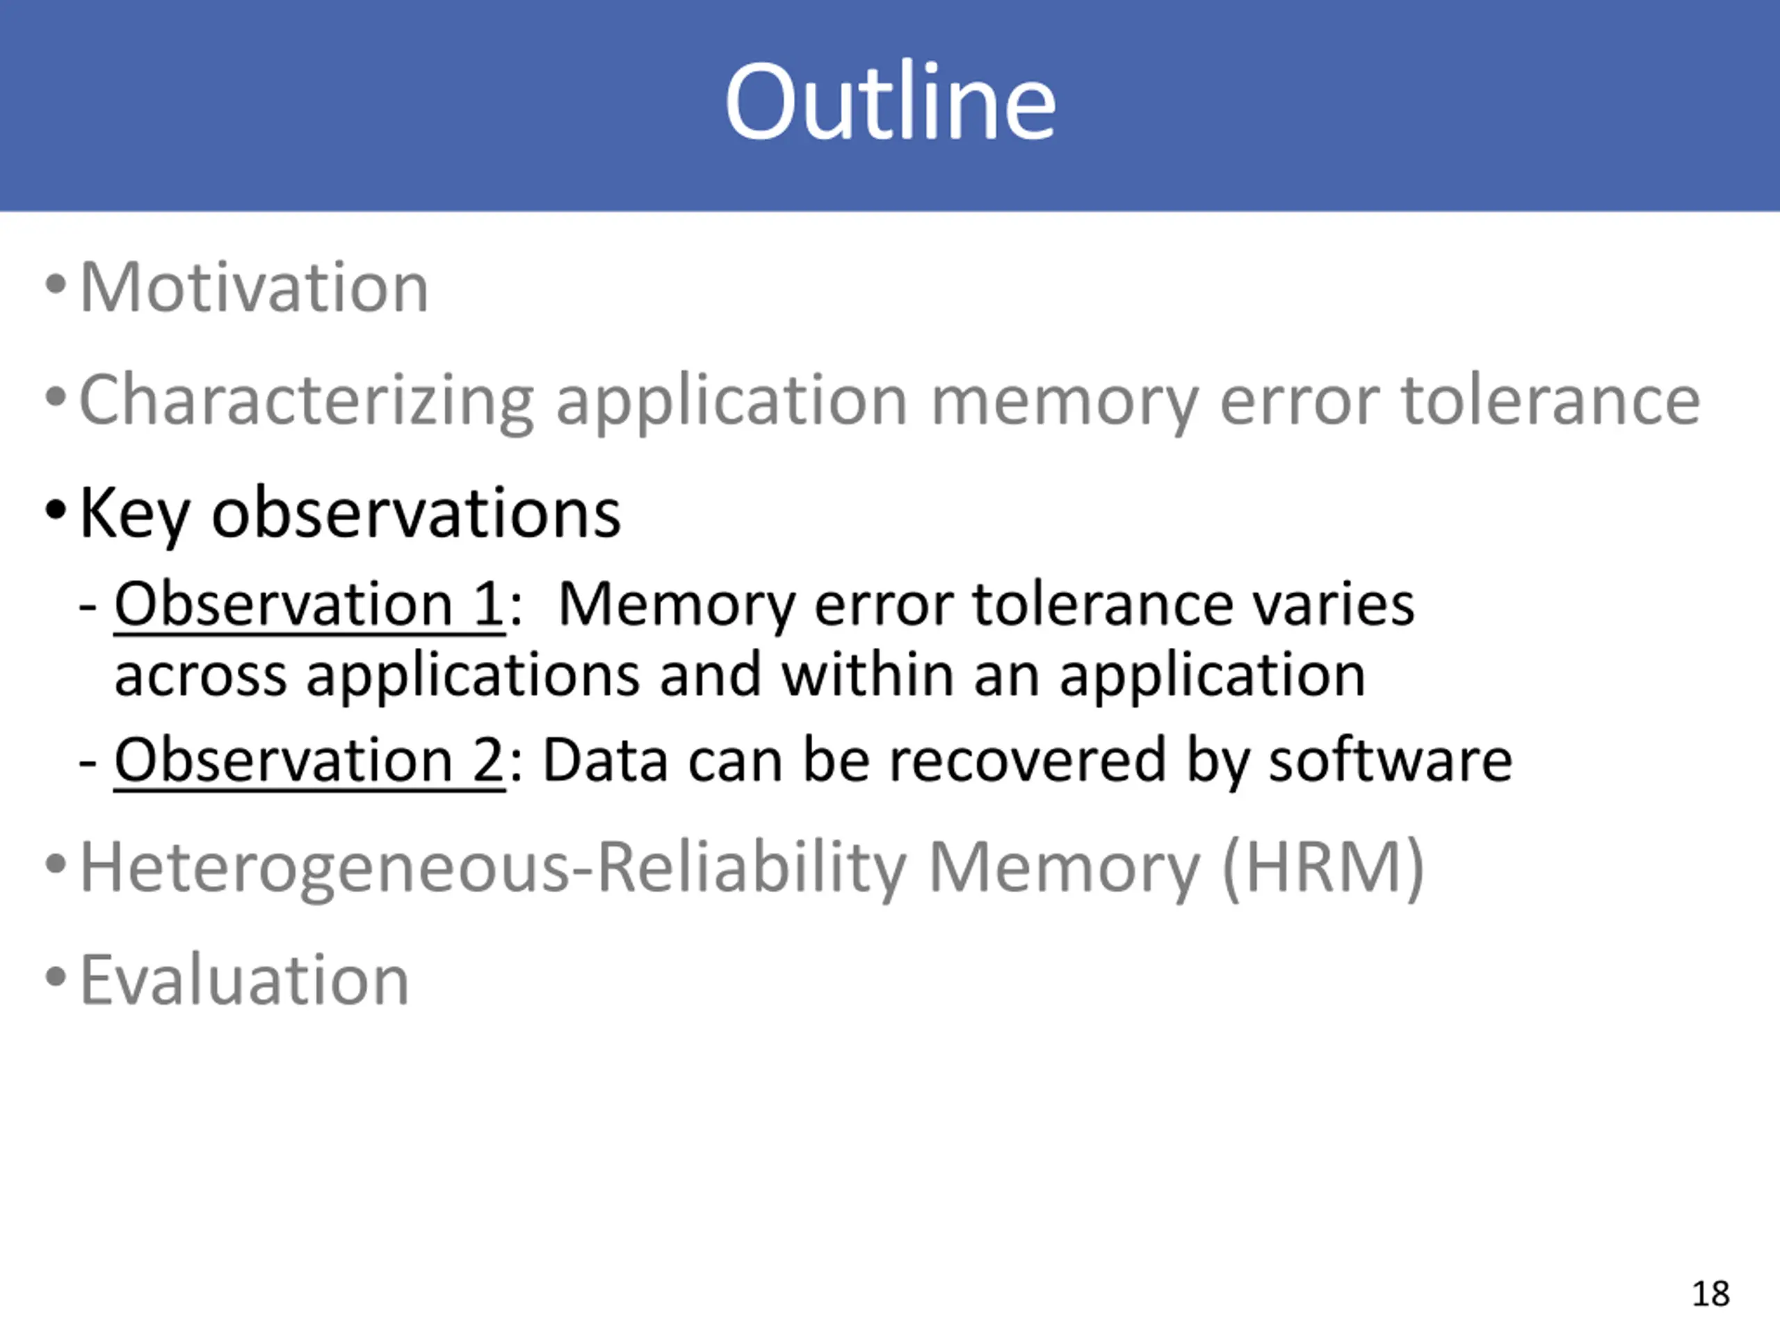Click 'Data can be recovered by software' text
Screen dimensions: 1780x1335
[1028, 761]
